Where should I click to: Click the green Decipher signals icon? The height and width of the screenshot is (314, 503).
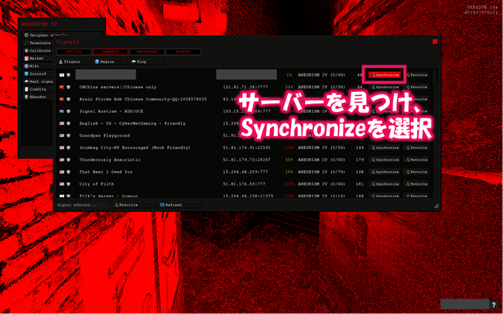tap(26, 36)
